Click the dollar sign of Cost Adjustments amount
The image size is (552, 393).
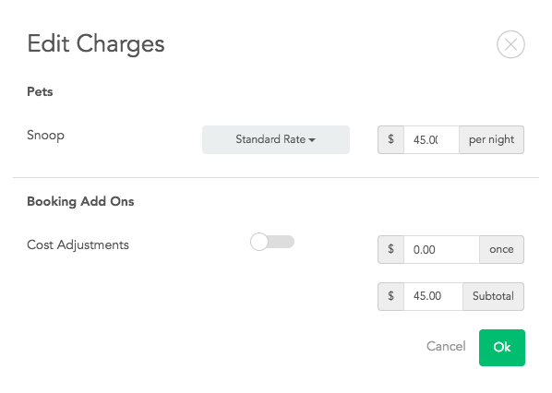coord(390,249)
